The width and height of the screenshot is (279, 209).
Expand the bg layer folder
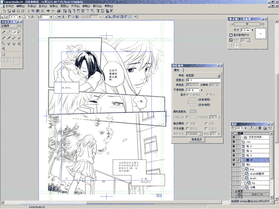[x=242, y=183]
